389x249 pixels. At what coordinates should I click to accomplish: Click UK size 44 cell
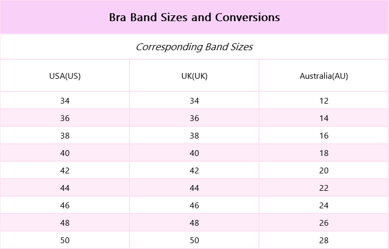[195, 188]
